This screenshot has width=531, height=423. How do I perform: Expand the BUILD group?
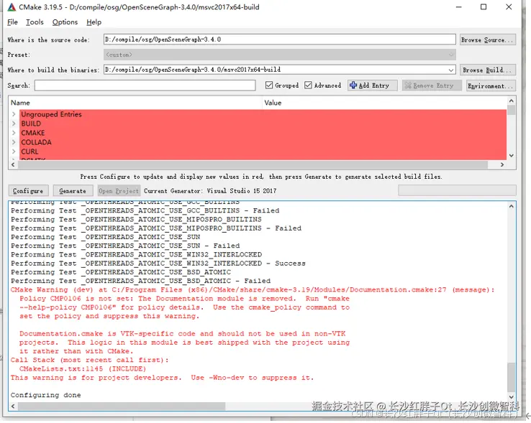click(x=14, y=124)
